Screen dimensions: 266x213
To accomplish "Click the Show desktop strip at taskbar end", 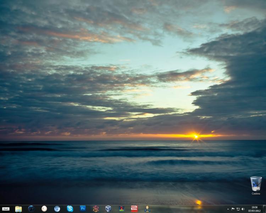I will click(265, 209).
